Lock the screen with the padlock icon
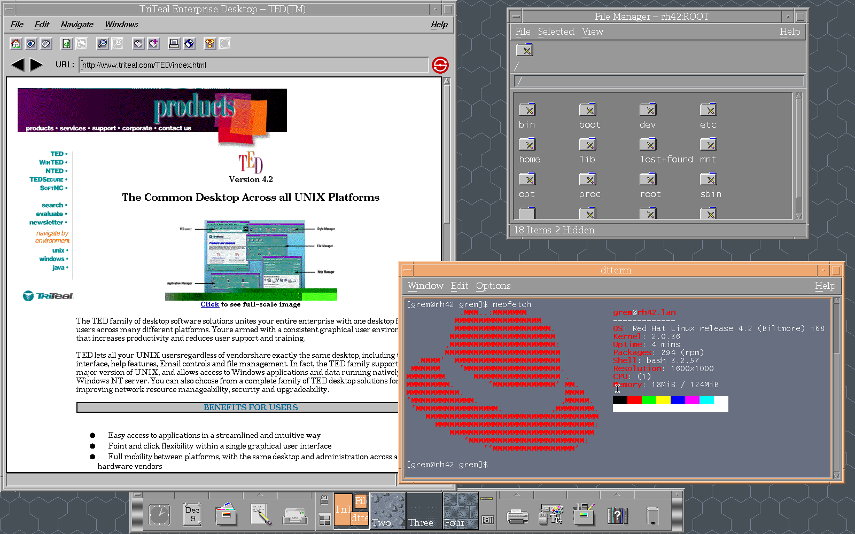855x534 pixels. pos(324,500)
